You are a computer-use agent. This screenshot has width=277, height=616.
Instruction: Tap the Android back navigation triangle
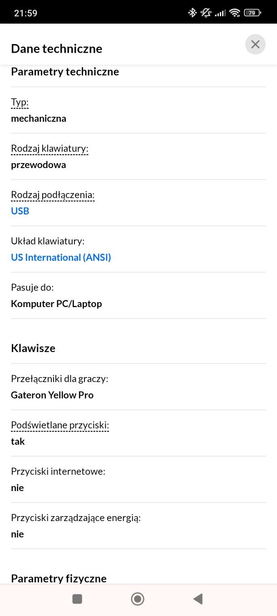tap(198, 599)
